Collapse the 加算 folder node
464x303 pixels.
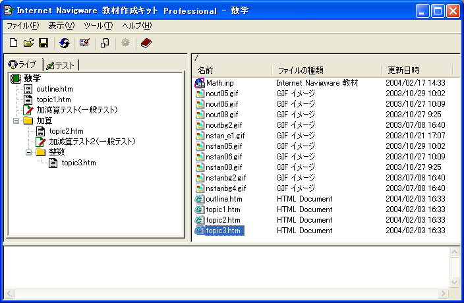coord(16,121)
